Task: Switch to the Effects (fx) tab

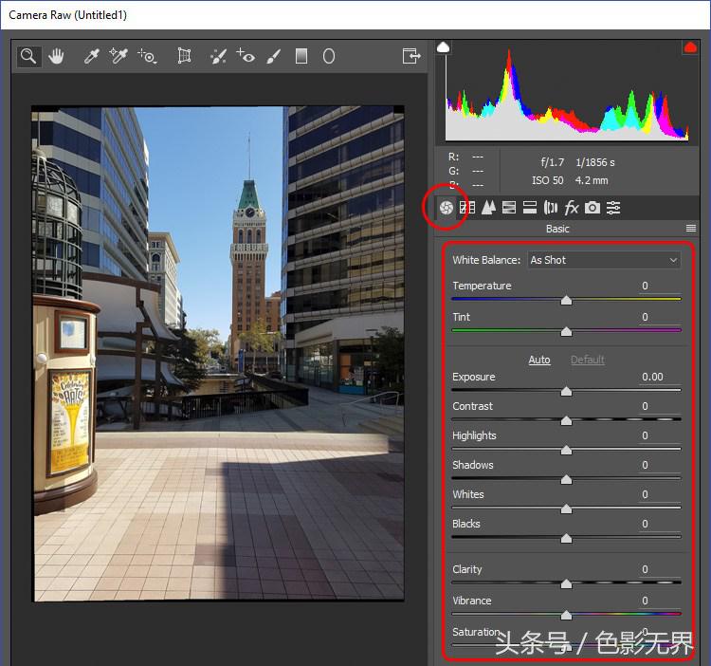Action: [572, 208]
